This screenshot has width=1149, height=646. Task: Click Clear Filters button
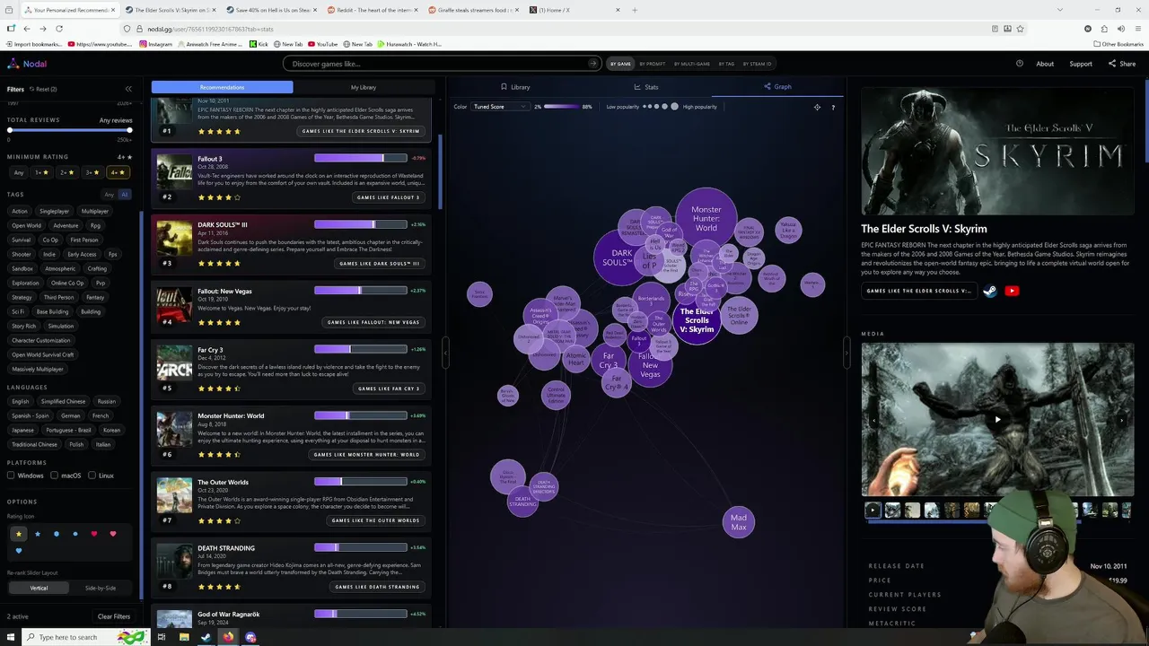pos(114,616)
